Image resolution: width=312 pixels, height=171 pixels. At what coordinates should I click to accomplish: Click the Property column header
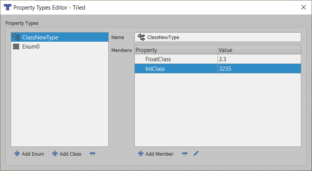(x=176, y=50)
